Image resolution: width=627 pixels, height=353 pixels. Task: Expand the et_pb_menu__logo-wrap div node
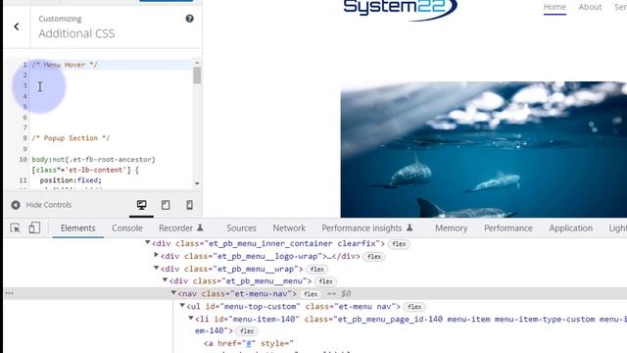tap(157, 255)
